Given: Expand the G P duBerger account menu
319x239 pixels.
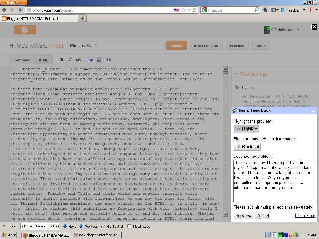Looking at the screenshot, I should pos(282,30).
